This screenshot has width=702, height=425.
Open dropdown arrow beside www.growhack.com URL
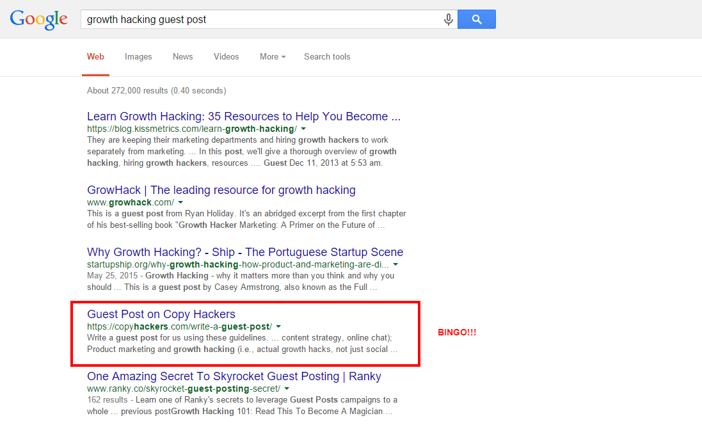click(180, 202)
